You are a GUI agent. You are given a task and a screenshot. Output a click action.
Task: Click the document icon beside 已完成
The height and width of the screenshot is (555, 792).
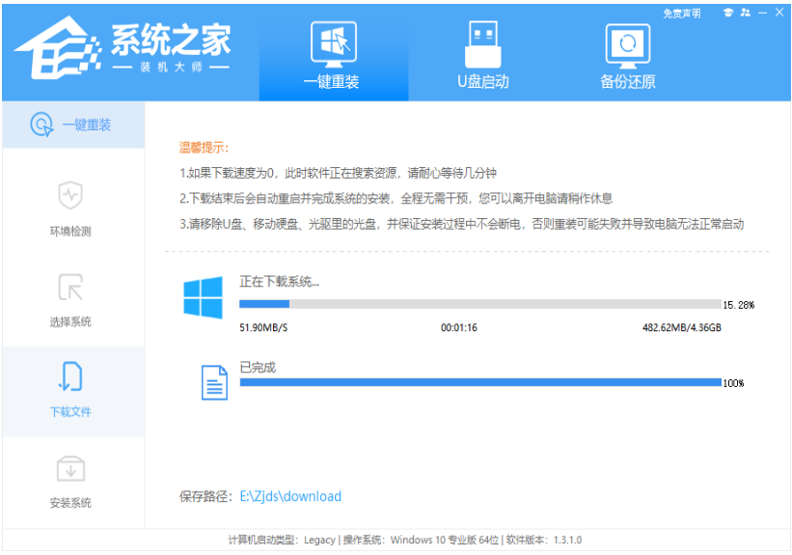pos(213,382)
